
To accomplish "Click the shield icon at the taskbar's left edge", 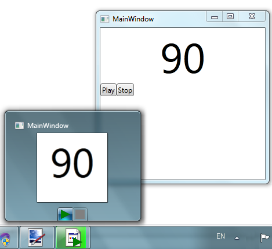I will click(6, 239).
